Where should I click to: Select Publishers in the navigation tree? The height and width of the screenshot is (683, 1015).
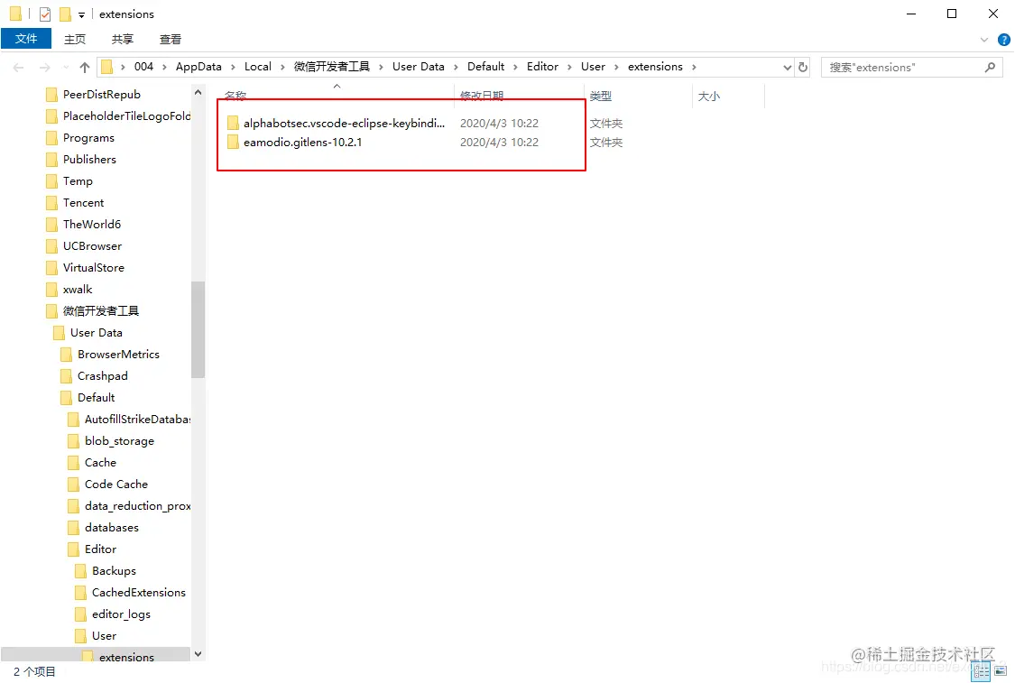tap(89, 160)
